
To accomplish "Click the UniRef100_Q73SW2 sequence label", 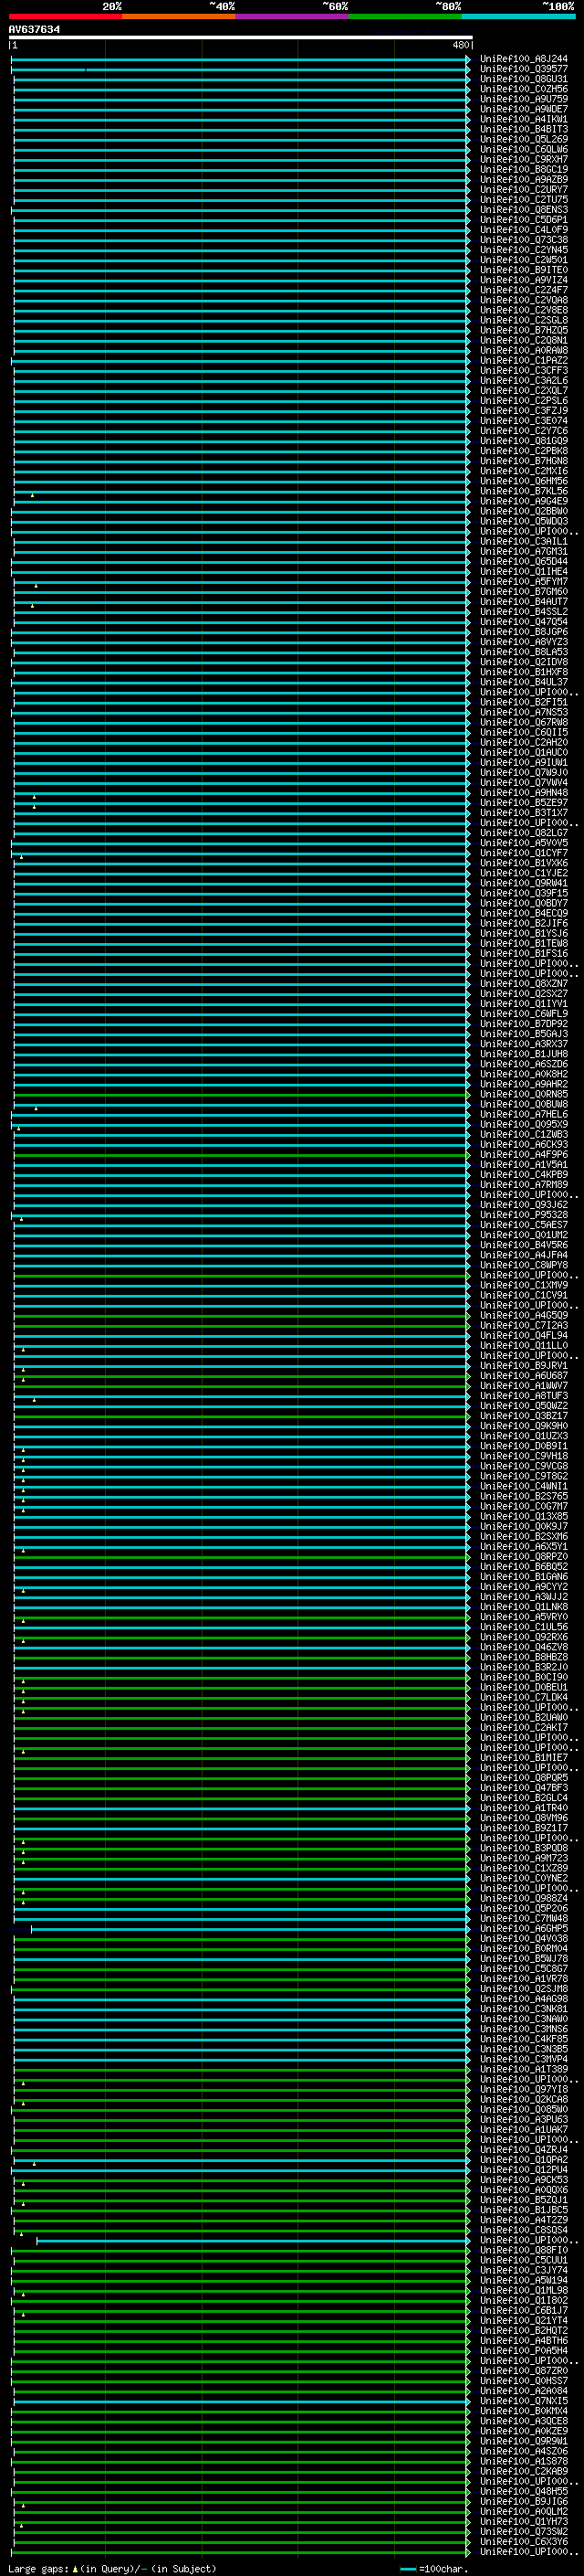I will 523,2532.
